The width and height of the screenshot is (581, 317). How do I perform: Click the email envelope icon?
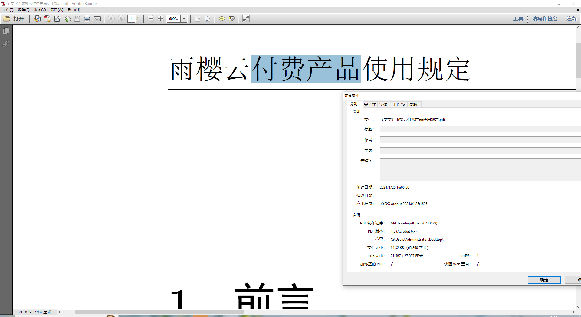point(97,19)
